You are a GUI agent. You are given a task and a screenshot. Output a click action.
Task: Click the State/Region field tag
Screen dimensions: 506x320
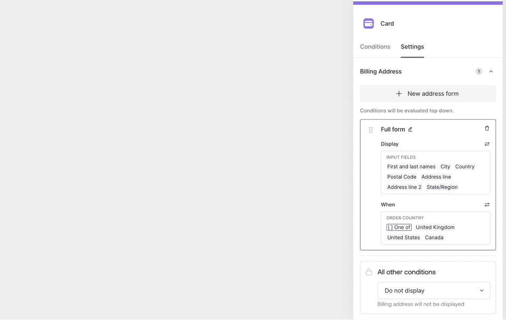(442, 187)
